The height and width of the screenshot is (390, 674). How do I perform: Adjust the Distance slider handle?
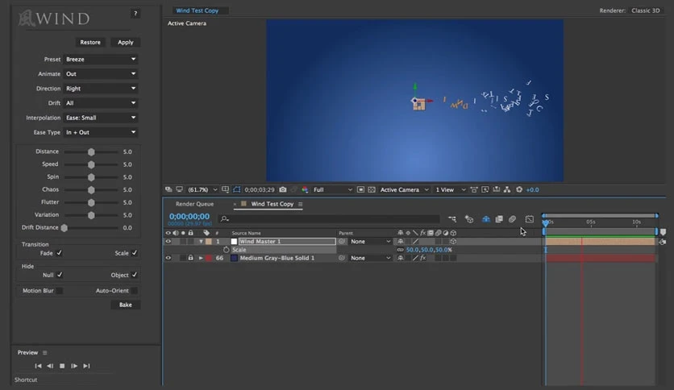[91, 152]
